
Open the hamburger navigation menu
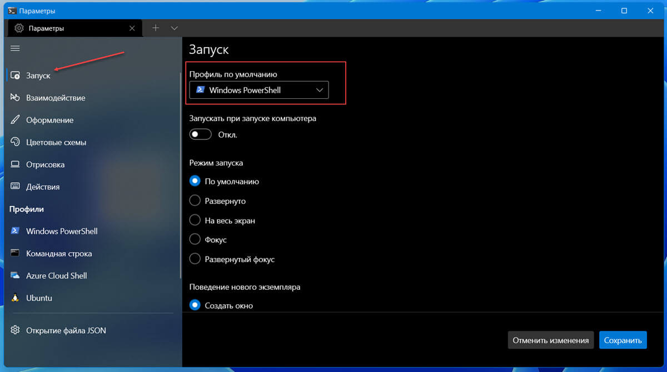[x=16, y=48]
